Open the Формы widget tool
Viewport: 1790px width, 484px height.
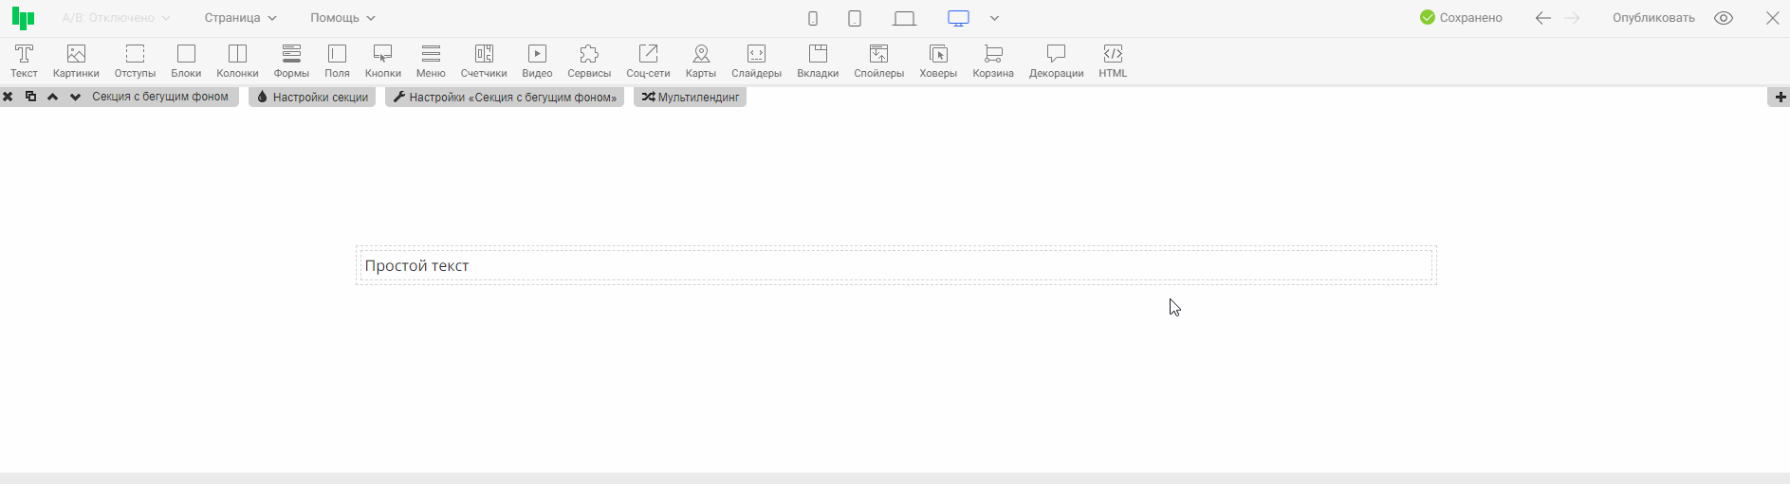pyautogui.click(x=291, y=61)
